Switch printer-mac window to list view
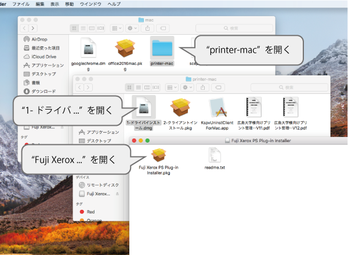The image size is (348, 255). click(138, 88)
